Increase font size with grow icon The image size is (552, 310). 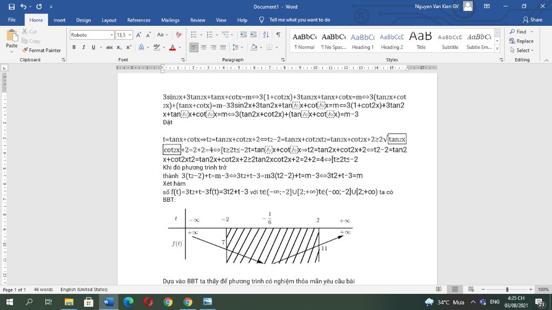139,35
